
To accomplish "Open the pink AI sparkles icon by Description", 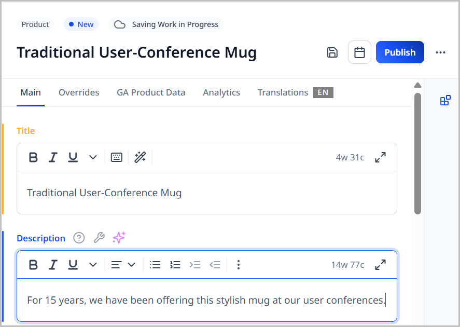I will 118,238.
